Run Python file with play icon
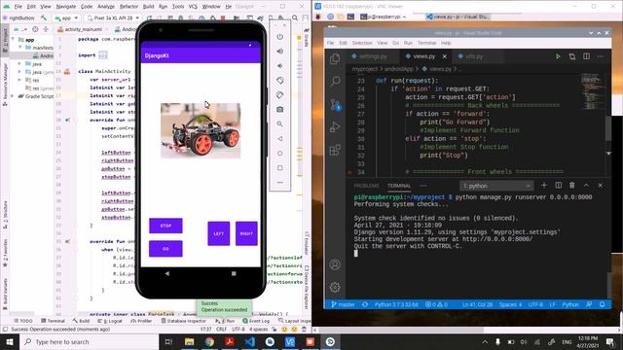 (558, 56)
